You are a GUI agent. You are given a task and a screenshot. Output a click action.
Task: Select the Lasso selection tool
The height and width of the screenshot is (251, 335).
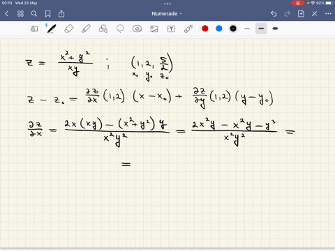(x=120, y=29)
